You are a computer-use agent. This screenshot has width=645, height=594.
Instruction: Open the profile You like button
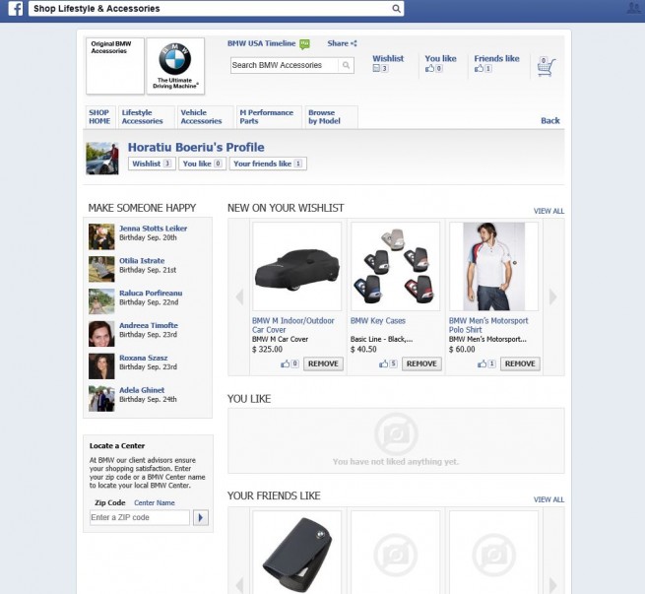203,164
